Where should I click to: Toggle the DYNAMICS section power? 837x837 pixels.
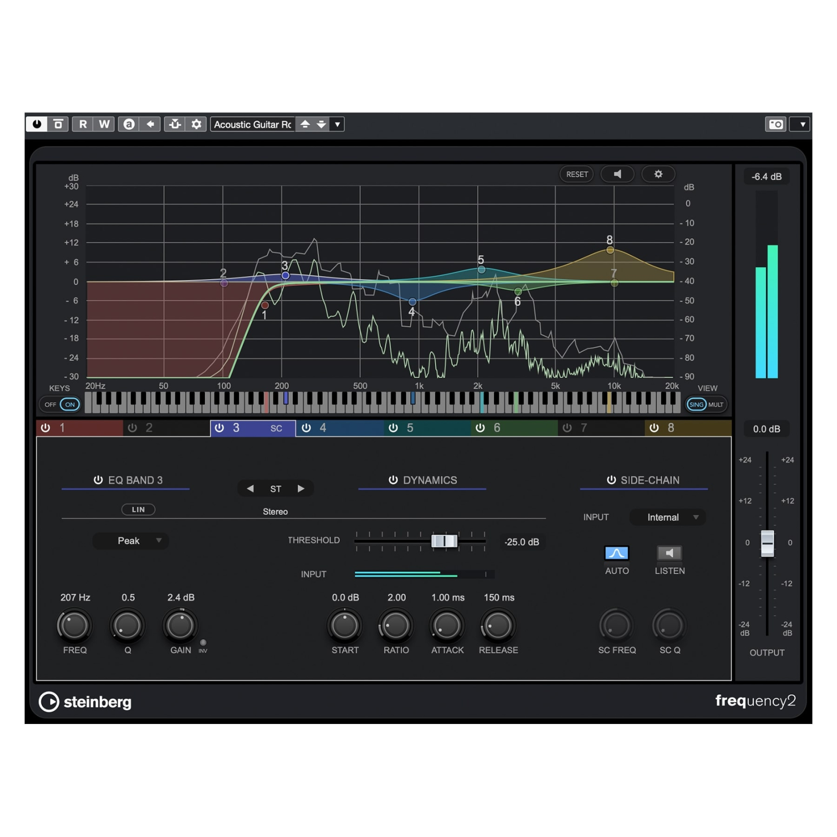[393, 480]
